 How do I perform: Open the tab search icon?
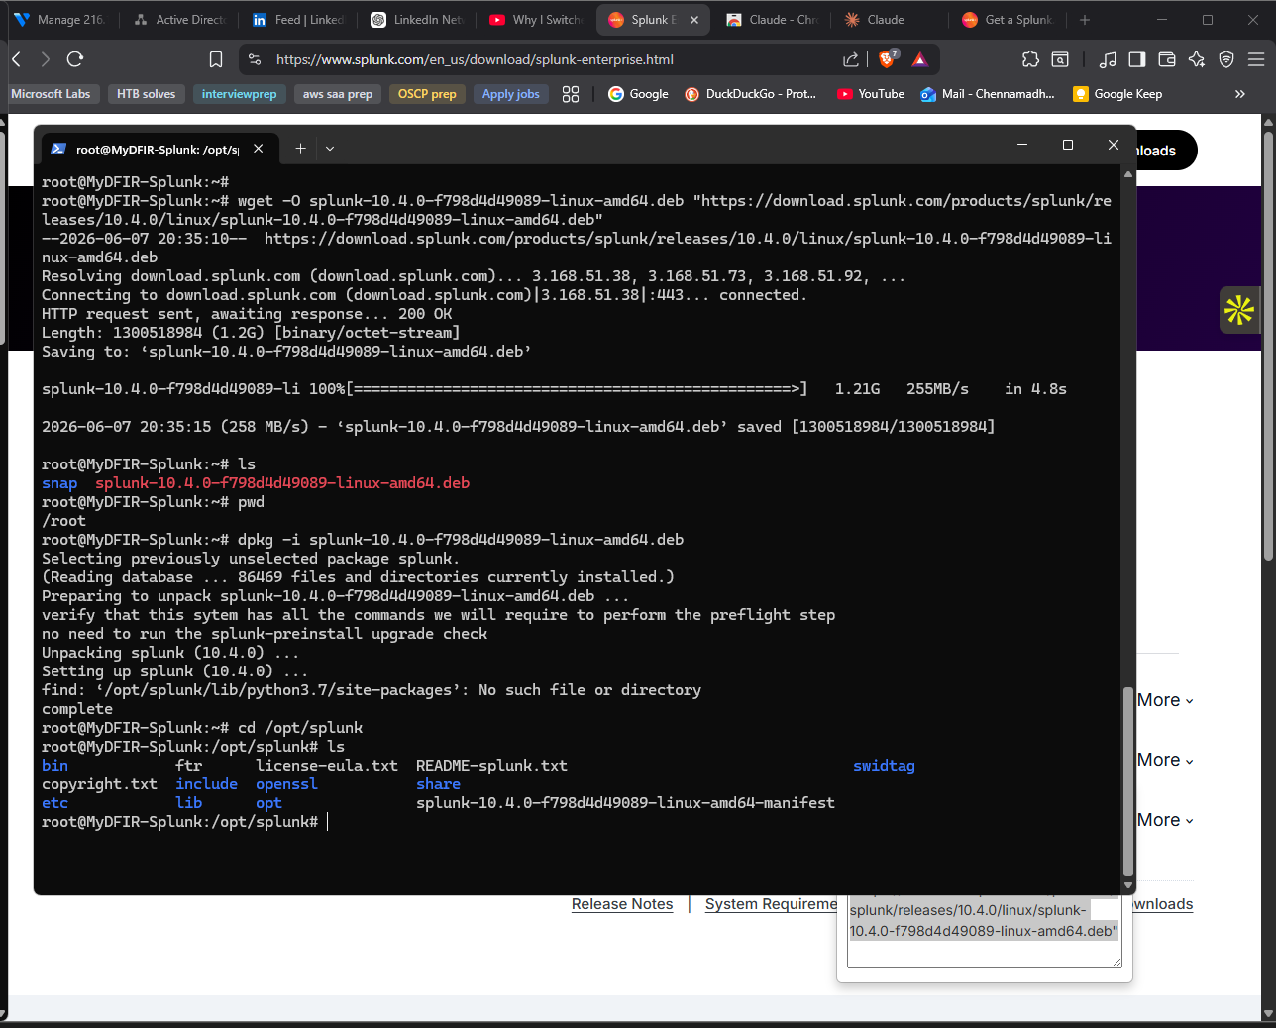(1060, 59)
